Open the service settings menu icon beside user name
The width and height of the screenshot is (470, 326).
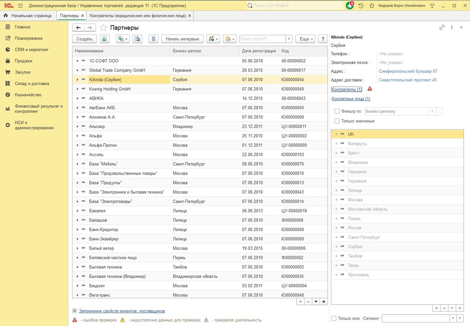(432, 6)
